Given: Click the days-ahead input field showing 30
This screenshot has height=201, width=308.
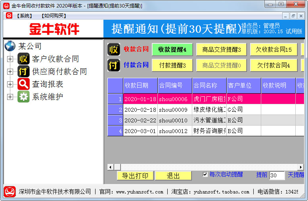Looking at the screenshot, I should click(x=277, y=175).
